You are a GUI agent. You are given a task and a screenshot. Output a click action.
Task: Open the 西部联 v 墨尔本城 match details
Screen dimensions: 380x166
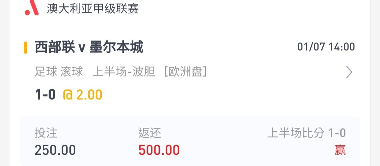(89, 48)
